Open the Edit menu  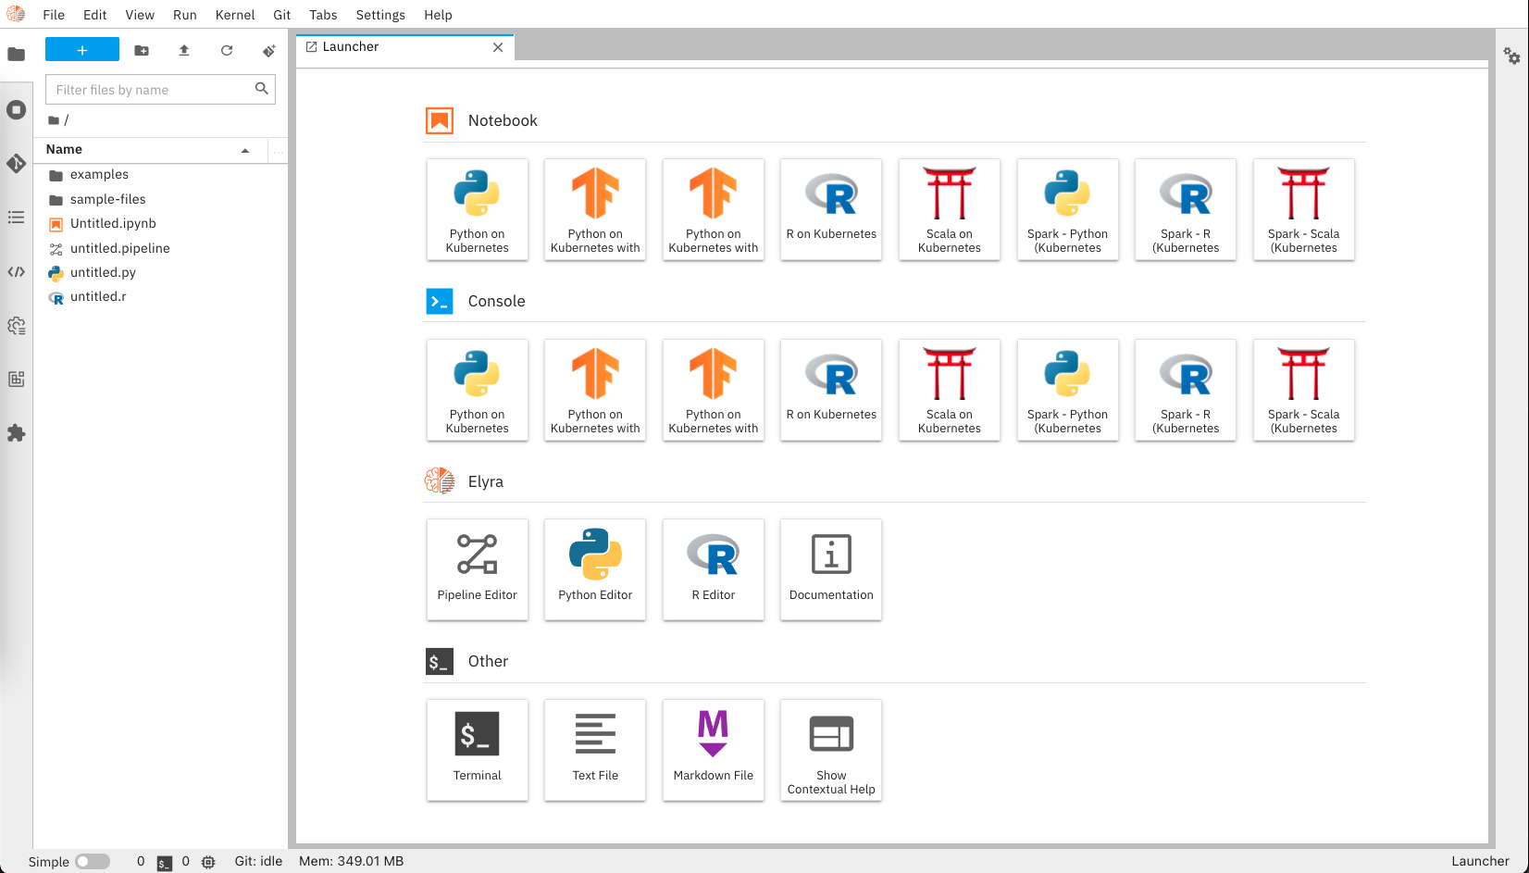(95, 15)
